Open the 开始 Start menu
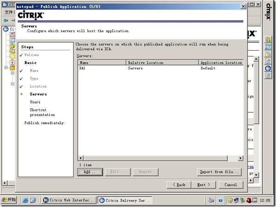This screenshot has height=207, width=276. coord(9,200)
